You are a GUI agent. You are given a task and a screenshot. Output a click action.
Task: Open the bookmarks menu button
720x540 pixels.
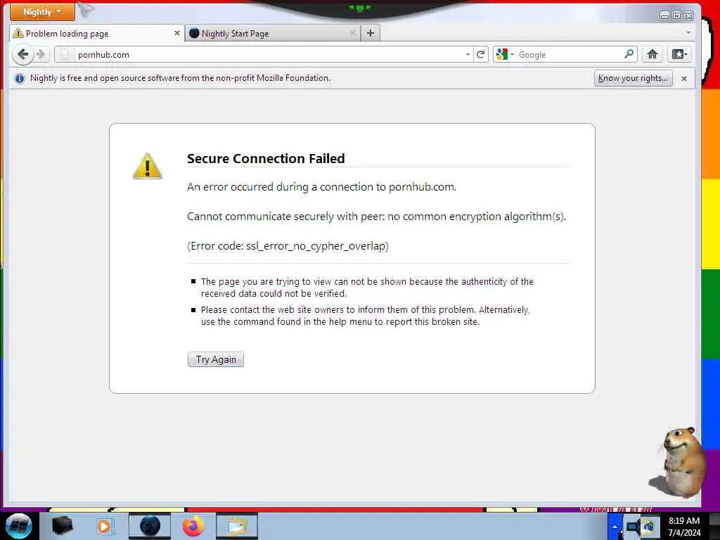click(679, 55)
